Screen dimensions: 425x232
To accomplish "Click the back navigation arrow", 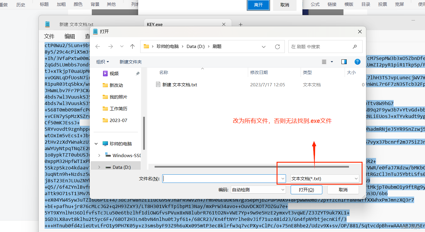I will (x=97, y=46).
